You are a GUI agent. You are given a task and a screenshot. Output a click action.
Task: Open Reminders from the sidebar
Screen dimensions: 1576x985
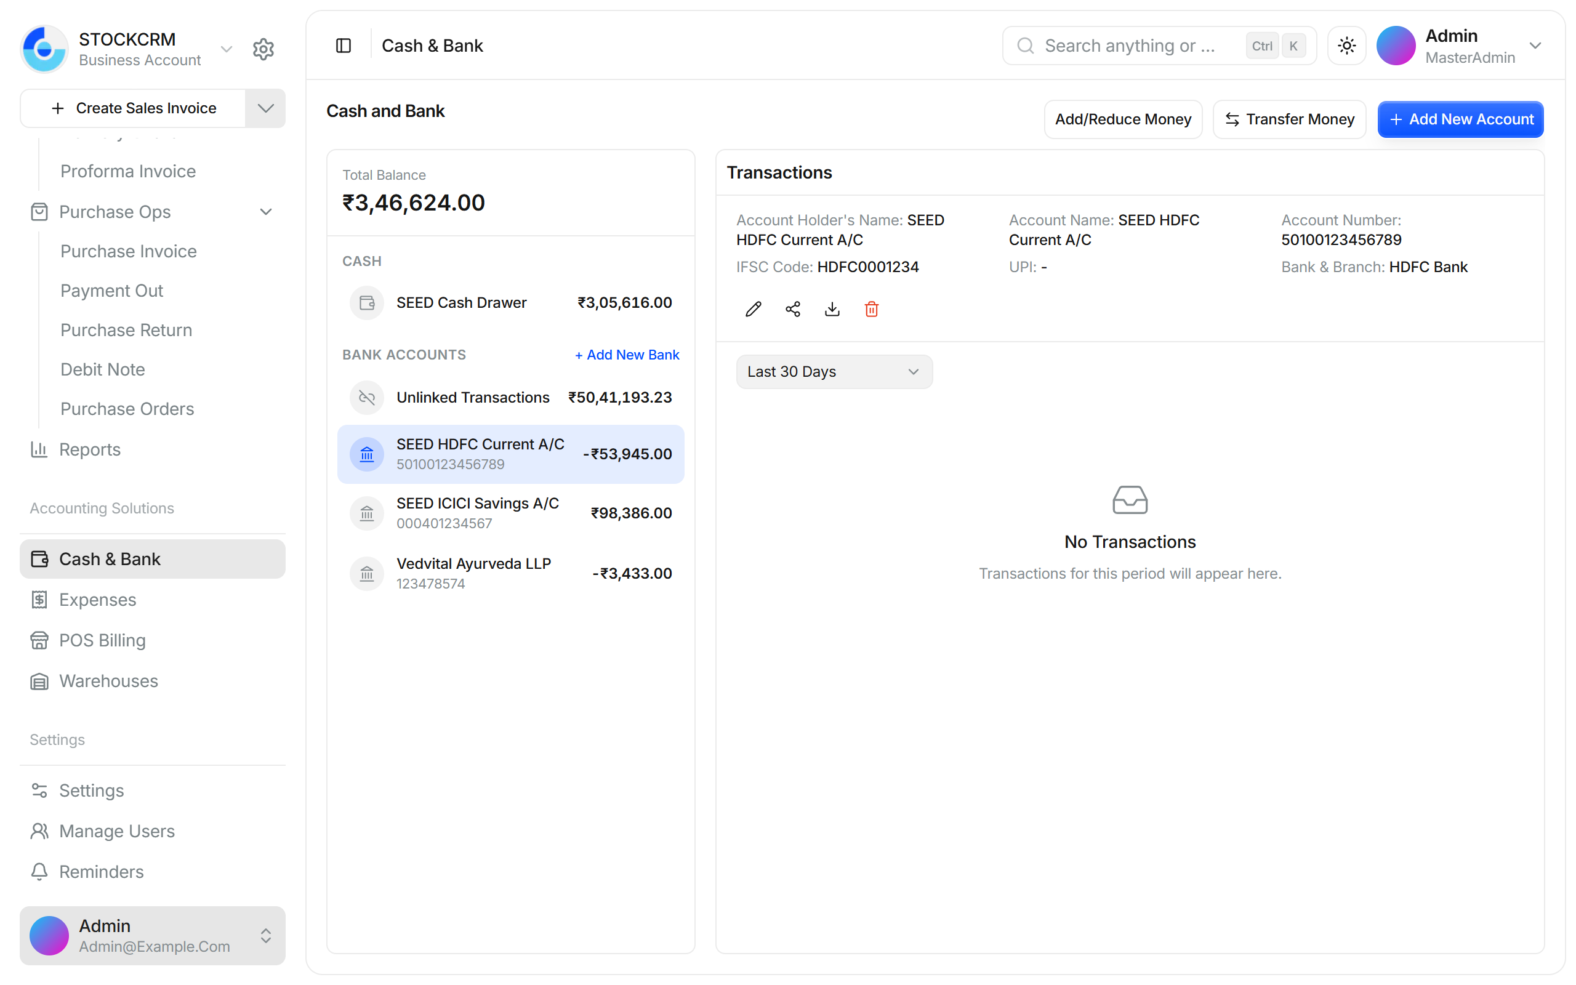point(153,872)
